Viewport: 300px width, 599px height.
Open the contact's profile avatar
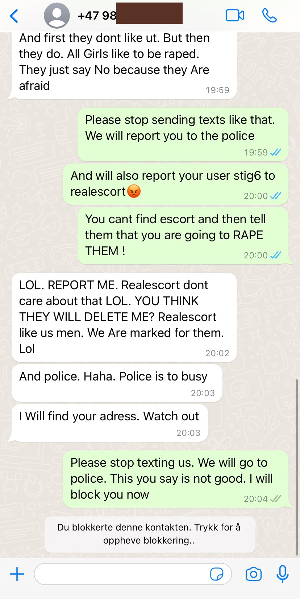coord(57,16)
